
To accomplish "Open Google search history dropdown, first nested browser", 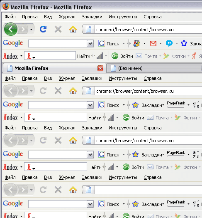I will pyautogui.click(x=90, y=105).
